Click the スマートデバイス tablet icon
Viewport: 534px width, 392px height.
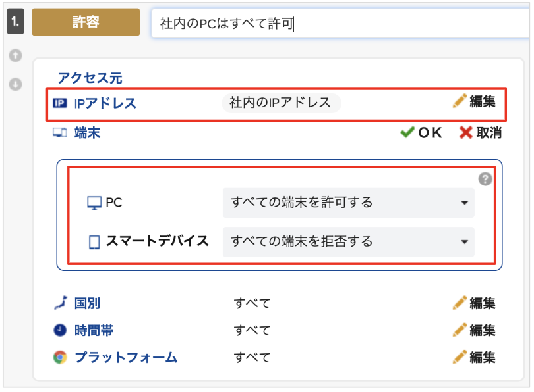tap(94, 242)
